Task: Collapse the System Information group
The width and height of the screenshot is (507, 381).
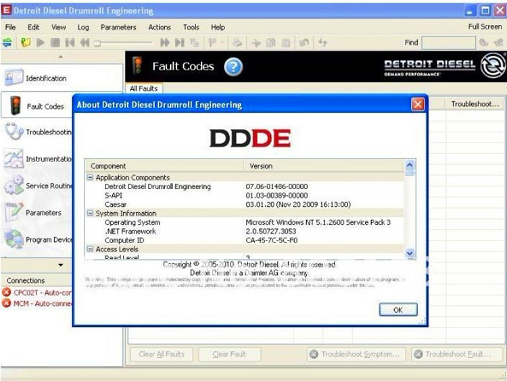Action: click(90, 213)
